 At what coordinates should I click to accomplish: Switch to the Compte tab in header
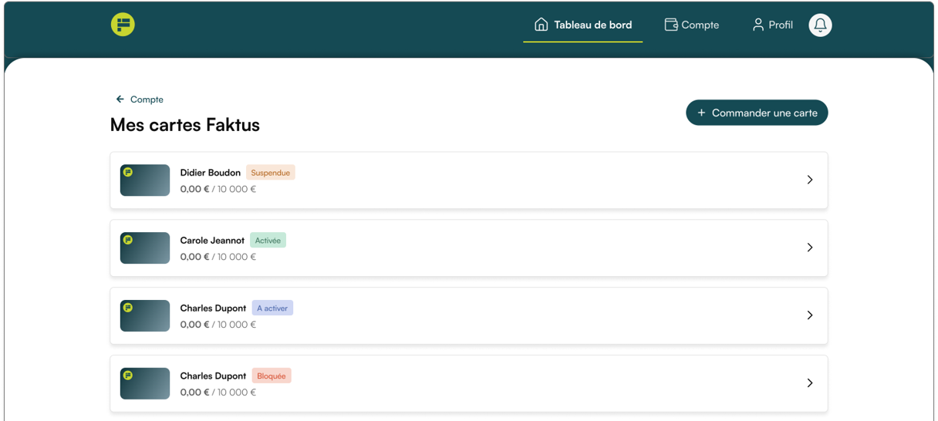(692, 25)
